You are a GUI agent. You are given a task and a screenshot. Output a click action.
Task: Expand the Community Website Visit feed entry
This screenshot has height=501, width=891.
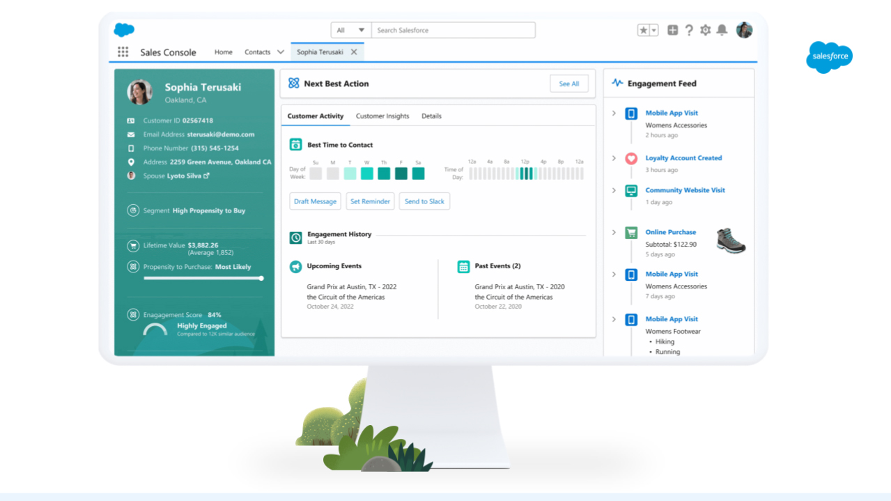(614, 190)
